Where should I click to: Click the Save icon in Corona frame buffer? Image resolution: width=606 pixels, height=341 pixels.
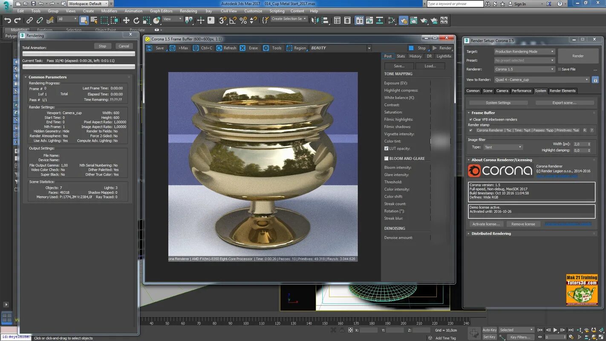(x=150, y=48)
